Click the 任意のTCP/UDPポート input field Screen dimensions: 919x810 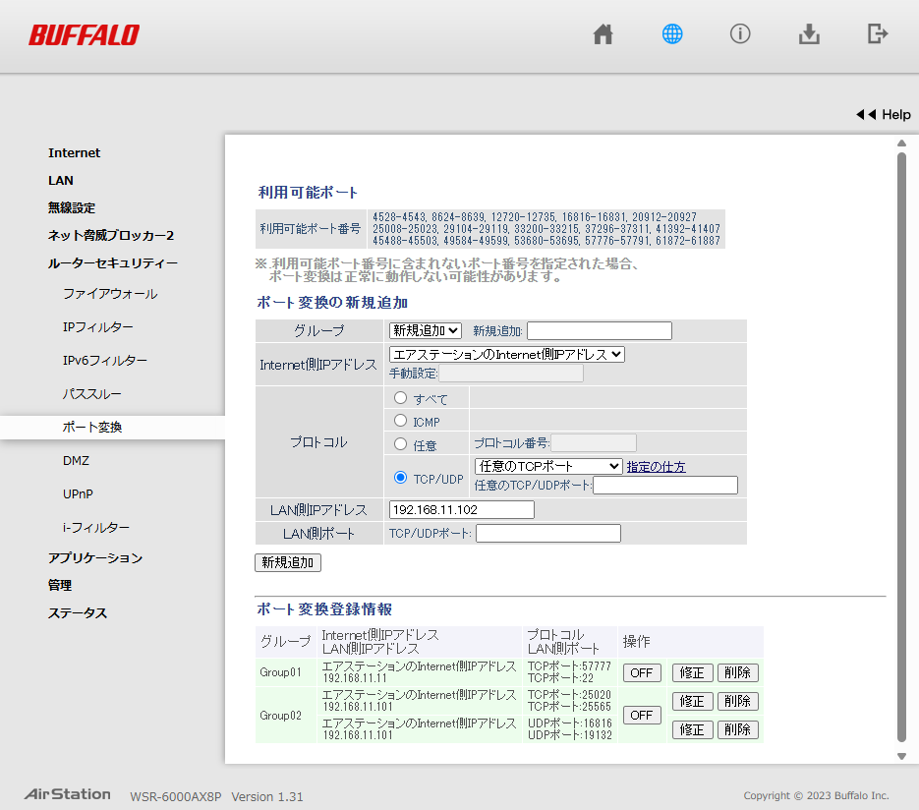665,486
